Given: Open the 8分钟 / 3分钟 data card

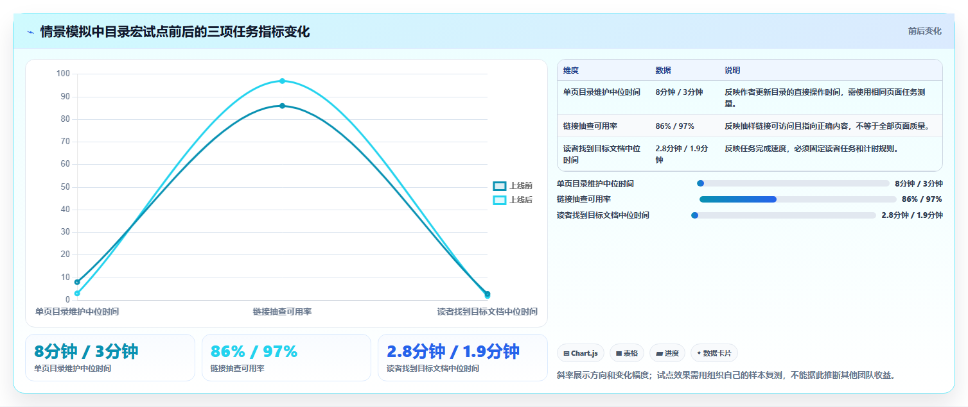Looking at the screenshot, I should click(110, 358).
